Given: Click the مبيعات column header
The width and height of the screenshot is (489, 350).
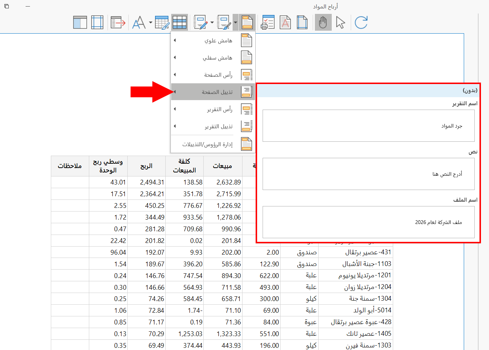Looking at the screenshot, I should coord(222,166).
